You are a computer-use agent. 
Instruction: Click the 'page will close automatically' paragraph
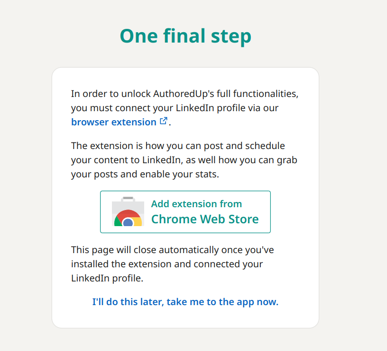[173, 264]
